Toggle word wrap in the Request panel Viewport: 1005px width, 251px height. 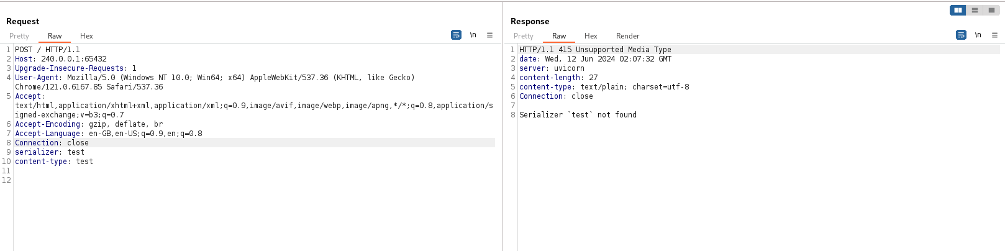click(x=456, y=35)
